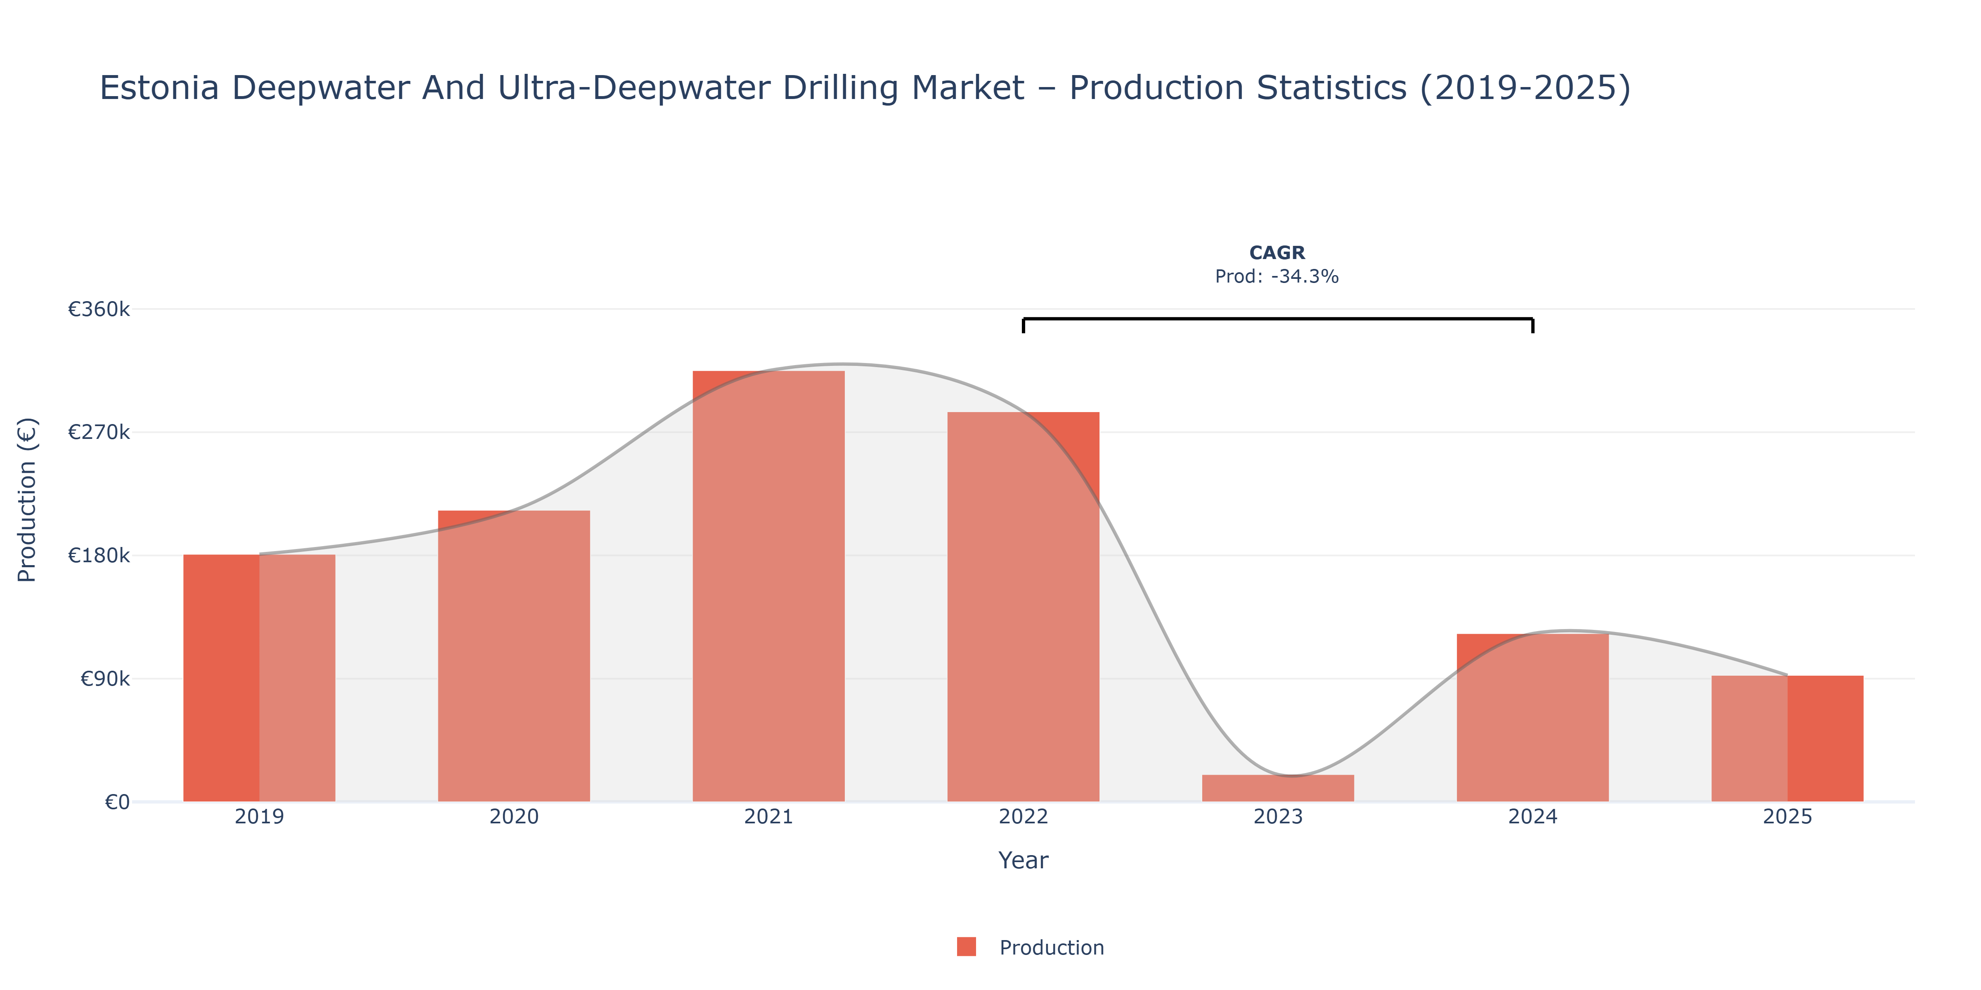This screenshot has height=990, width=1981.
Task: Select the 2025 production bar
Action: (1787, 739)
